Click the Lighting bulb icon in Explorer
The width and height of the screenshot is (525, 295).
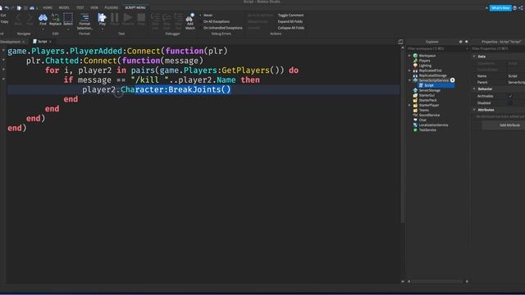(415, 66)
